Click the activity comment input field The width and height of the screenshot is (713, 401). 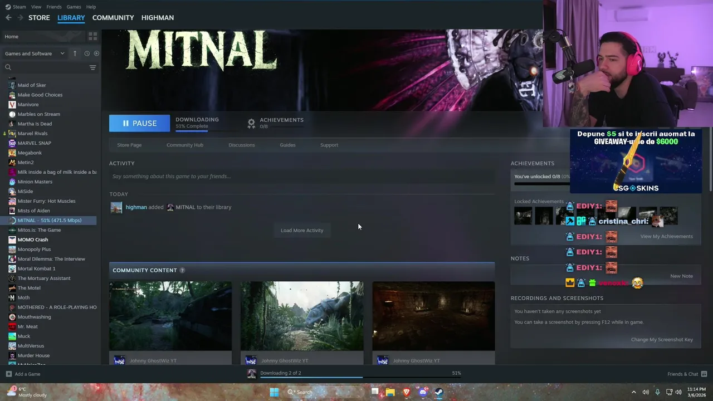point(302,177)
